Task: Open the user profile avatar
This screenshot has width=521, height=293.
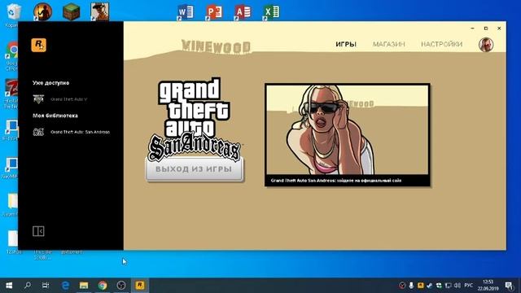Action: coord(486,45)
